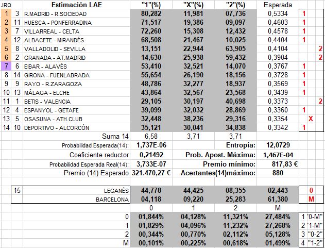
Task: Select the Suma 14 label cell
Action: click(x=76, y=136)
